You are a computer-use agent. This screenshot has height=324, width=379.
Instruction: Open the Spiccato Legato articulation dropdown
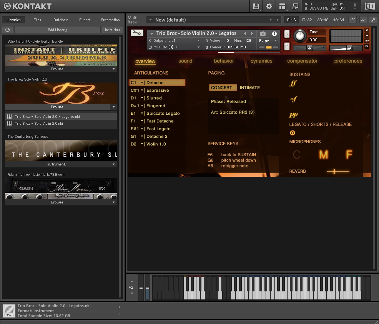(x=142, y=113)
